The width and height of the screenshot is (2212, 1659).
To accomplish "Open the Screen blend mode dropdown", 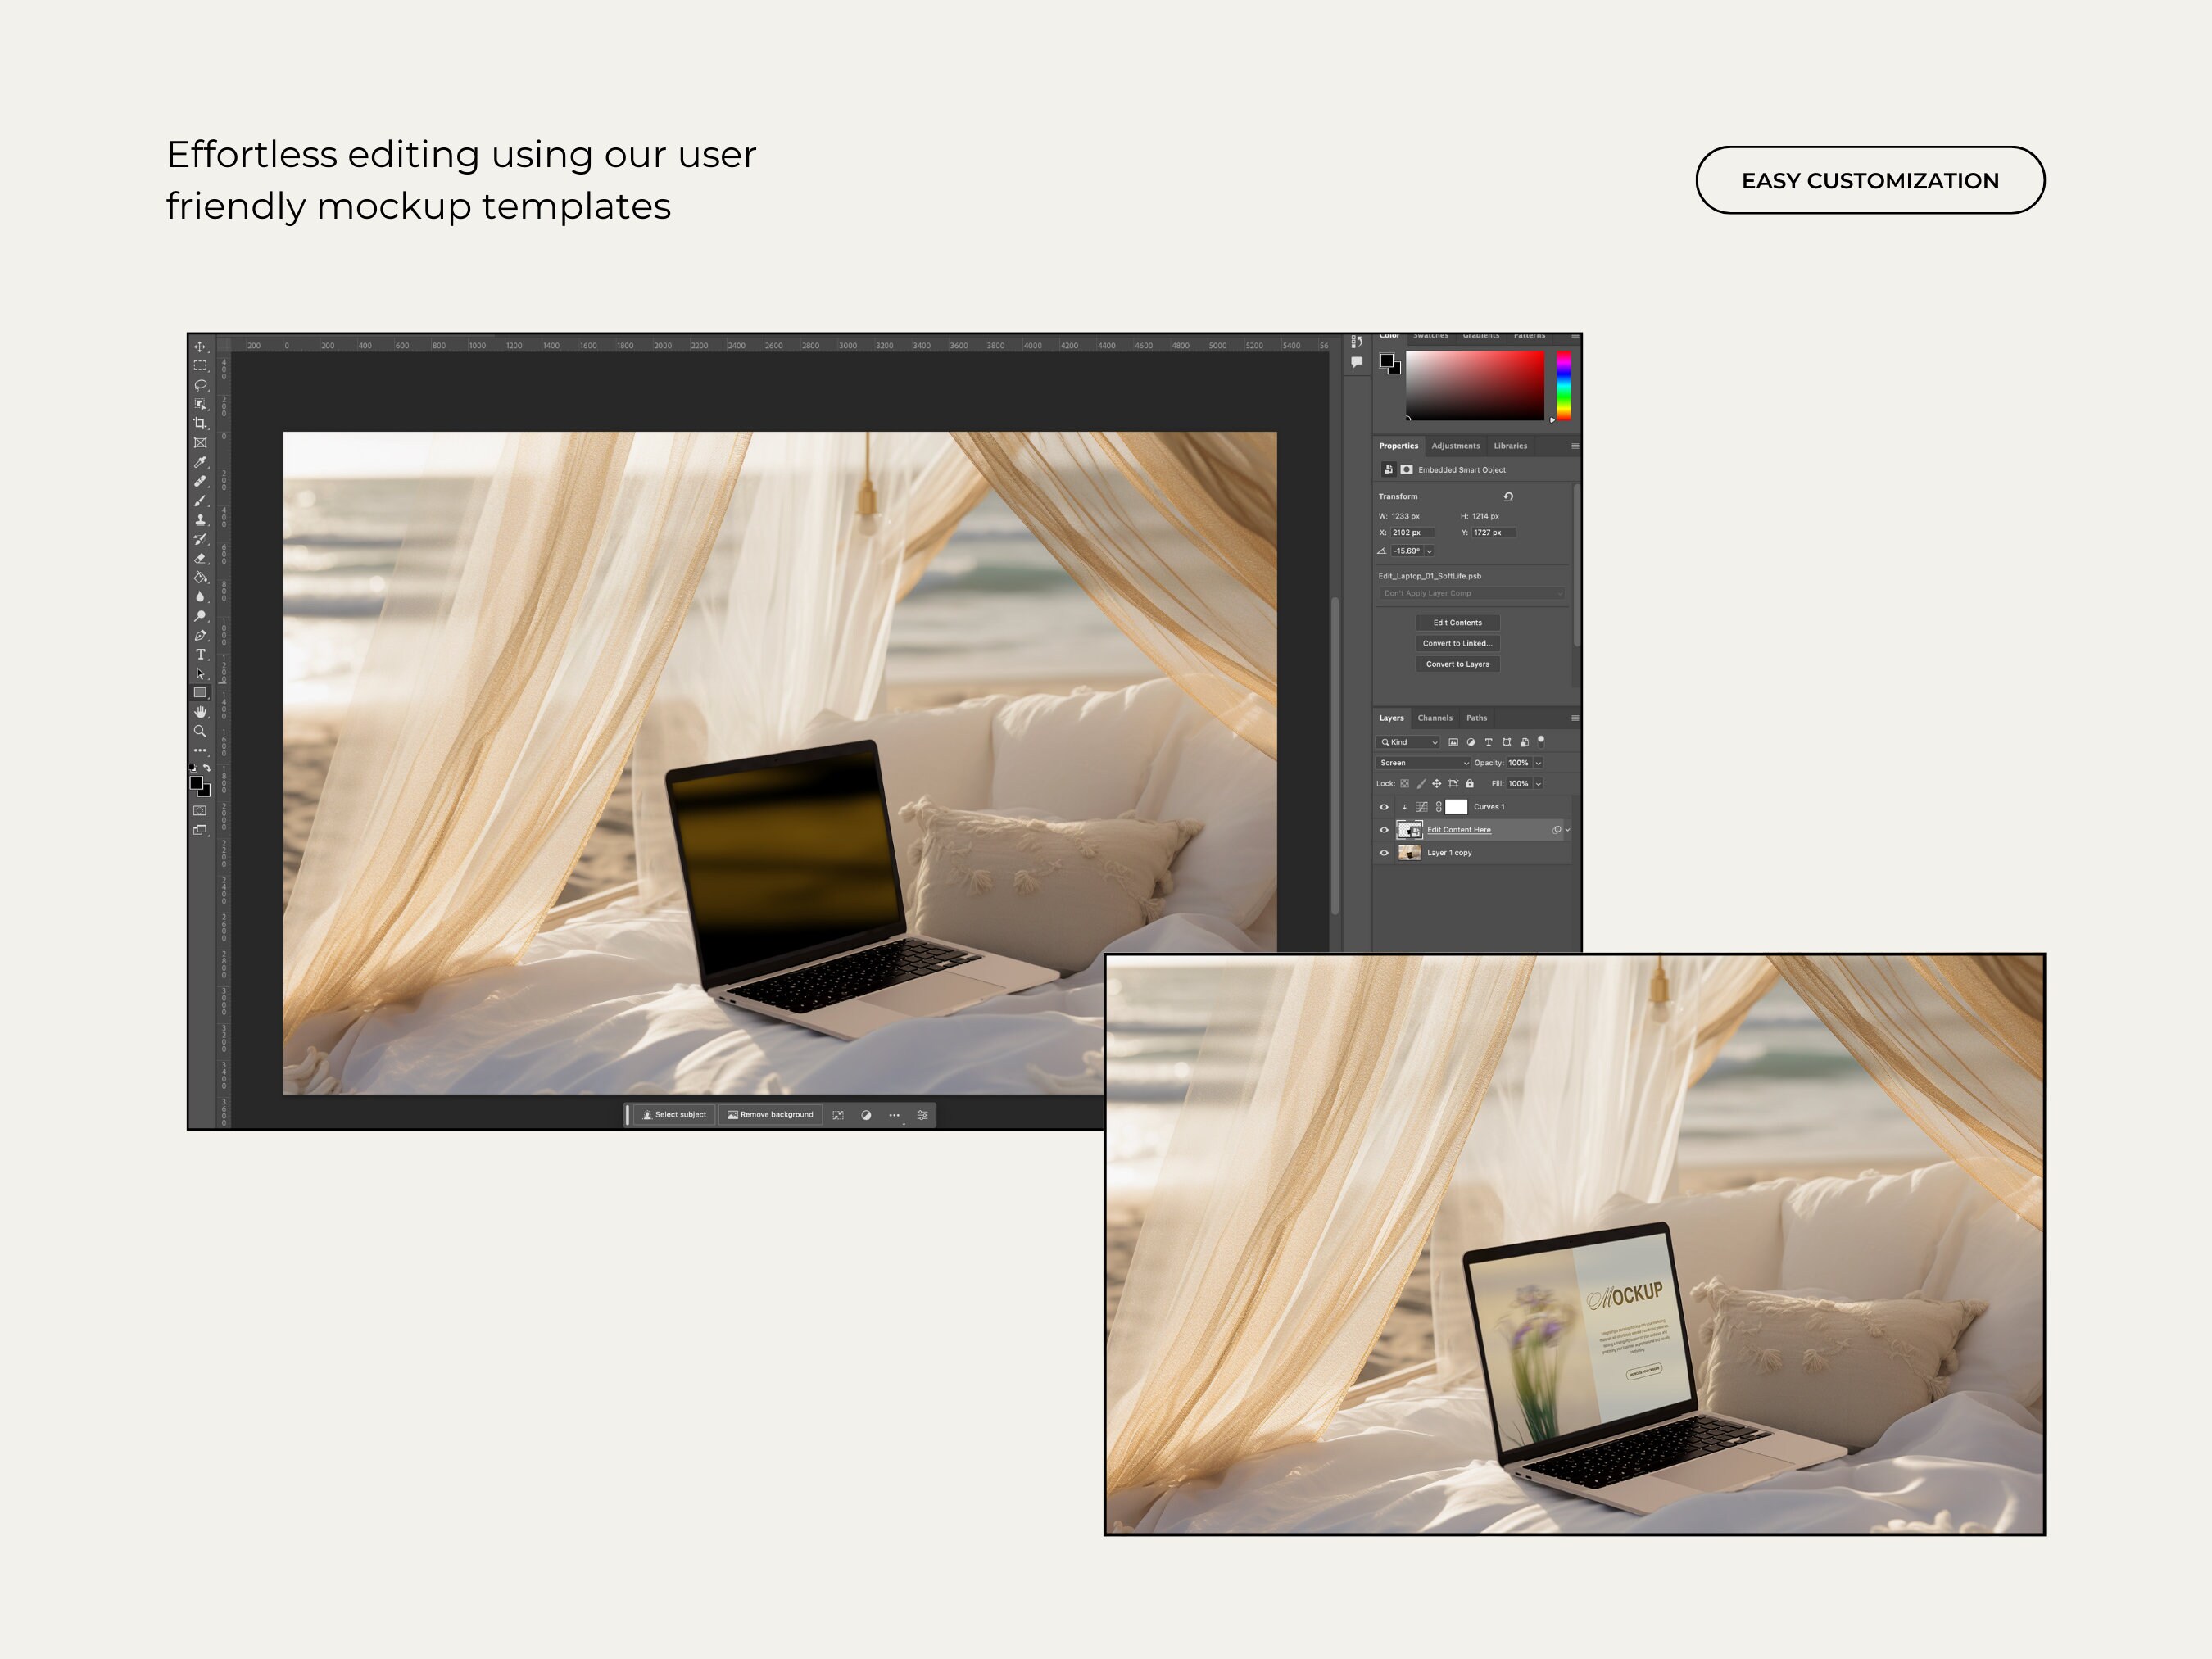I will point(1424,763).
